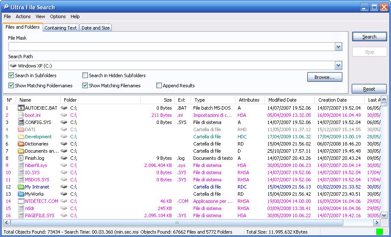Click the green status indicator square
The image size is (391, 237).
(x=379, y=232)
